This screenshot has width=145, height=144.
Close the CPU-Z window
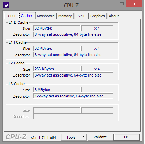click(134, 4)
